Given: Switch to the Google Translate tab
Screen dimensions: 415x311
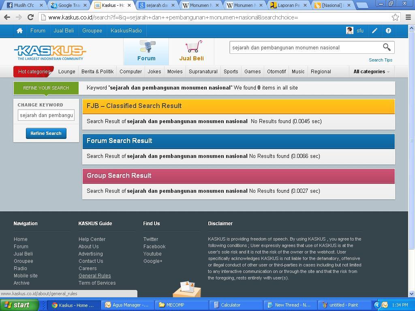Looking at the screenshot, I should pos(68,5).
